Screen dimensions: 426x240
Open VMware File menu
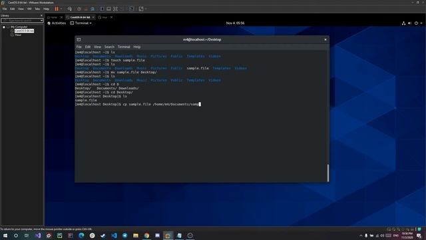click(5, 9)
